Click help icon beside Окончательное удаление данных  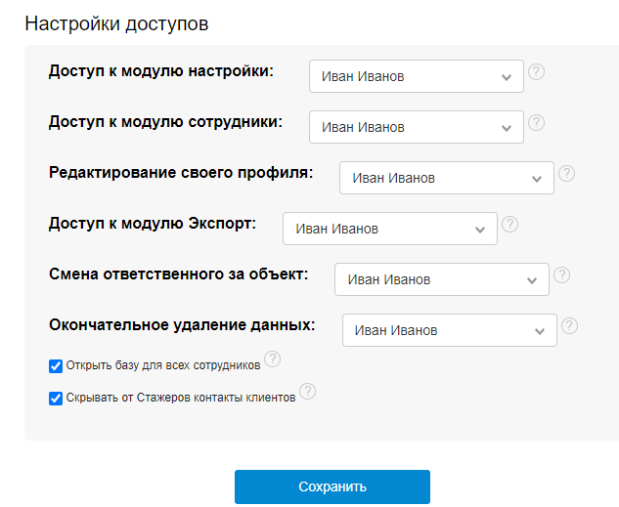click(569, 326)
